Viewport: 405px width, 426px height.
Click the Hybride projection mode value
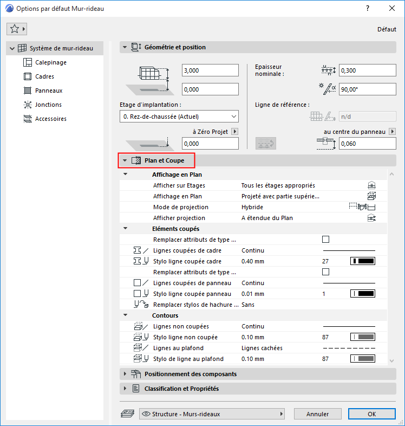[x=252, y=207]
